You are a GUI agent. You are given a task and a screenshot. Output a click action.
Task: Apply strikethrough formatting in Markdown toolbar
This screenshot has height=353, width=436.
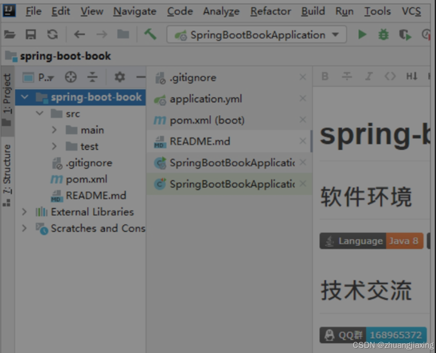347,76
